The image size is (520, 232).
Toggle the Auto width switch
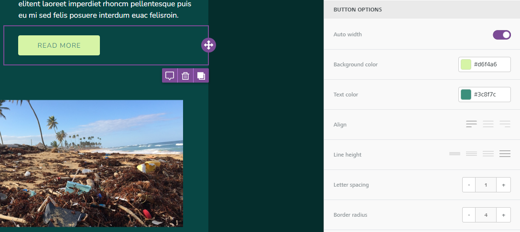[502, 34]
